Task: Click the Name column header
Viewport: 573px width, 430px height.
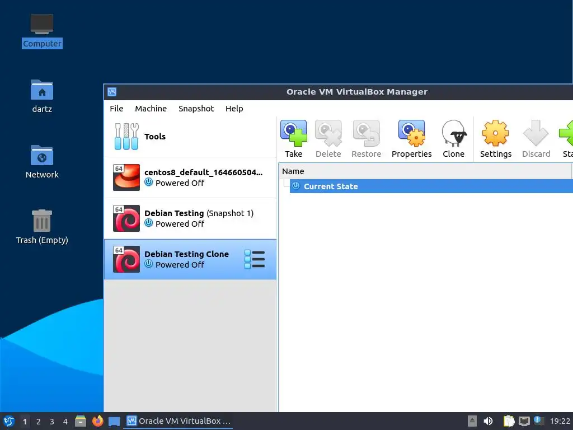Action: point(425,171)
